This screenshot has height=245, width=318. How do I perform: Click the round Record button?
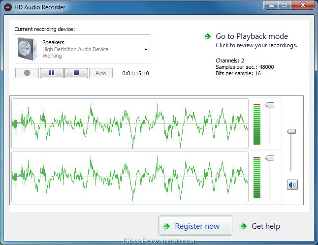pos(27,73)
